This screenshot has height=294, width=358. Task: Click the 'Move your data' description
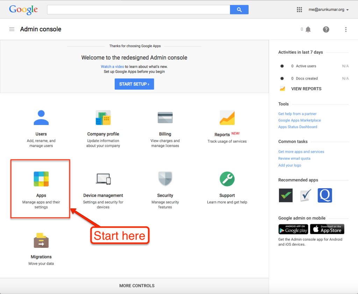[41, 264]
